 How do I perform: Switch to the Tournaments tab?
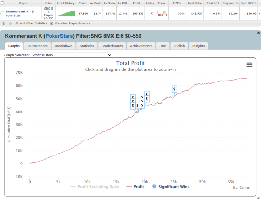37,46
